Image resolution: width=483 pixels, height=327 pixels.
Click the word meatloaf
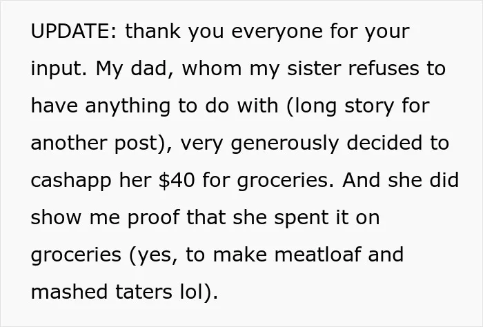point(317,255)
